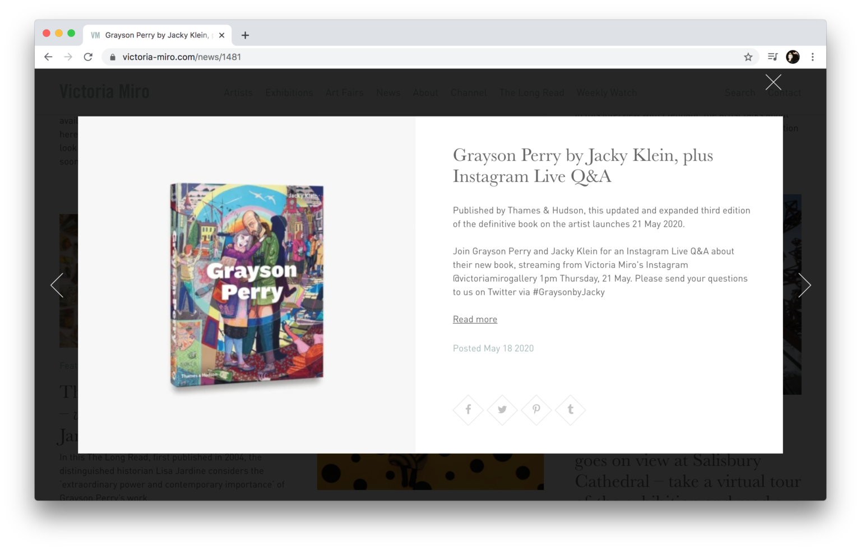Screen dimensions: 861x550
Task: Open a new browser tab
Action: click(245, 35)
